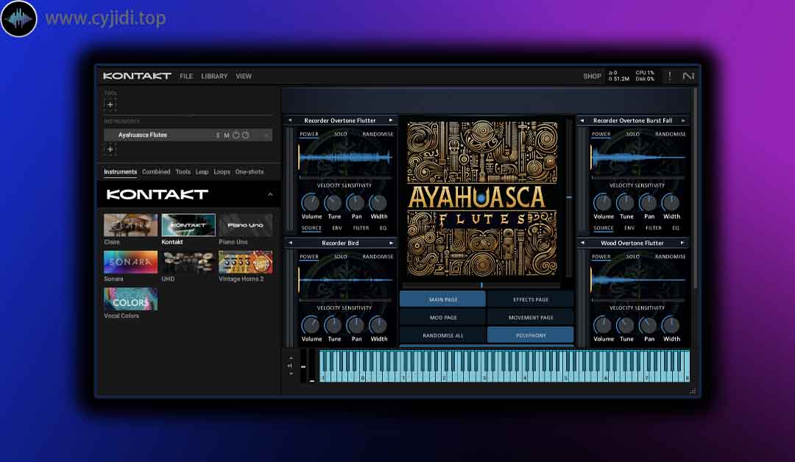This screenshot has height=462, width=795.
Task: Open the Wood Overtone Flutter sample name selector
Action: pos(632,244)
